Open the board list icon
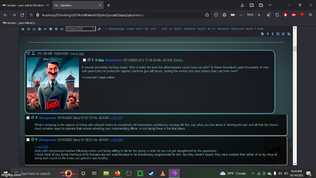 point(28,29)
